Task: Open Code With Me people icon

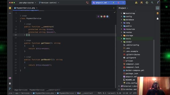Action: 136,3
